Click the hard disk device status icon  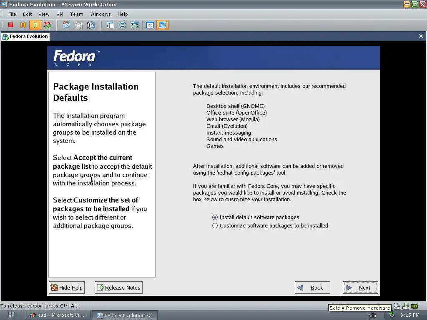[x=397, y=306]
